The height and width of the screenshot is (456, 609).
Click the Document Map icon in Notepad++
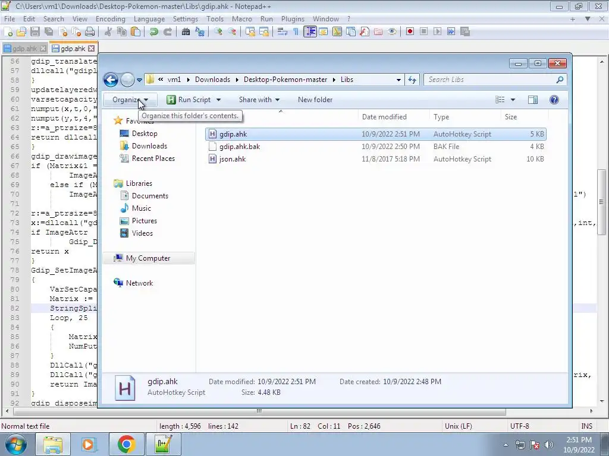pyautogui.click(x=337, y=32)
